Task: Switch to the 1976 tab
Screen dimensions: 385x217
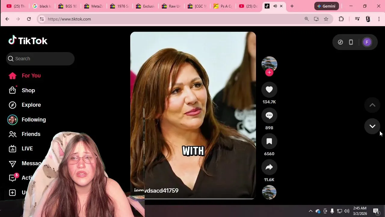Action: click(120, 6)
